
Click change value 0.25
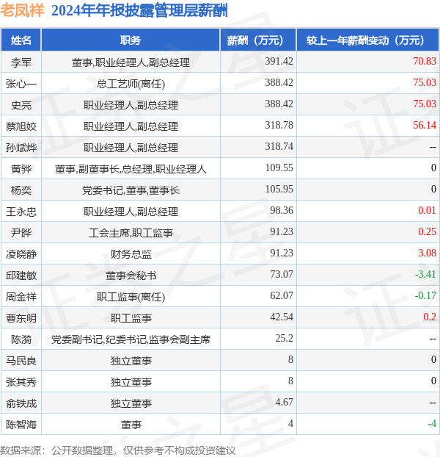pos(427,231)
